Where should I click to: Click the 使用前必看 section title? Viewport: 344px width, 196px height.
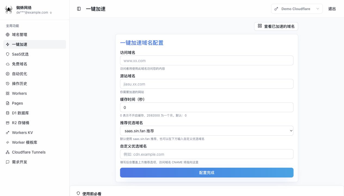(x=92, y=194)
